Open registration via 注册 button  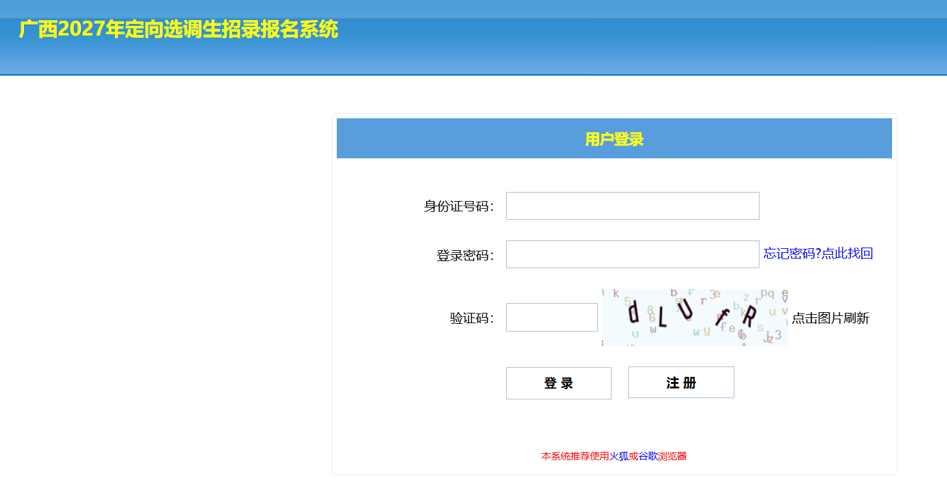681,382
